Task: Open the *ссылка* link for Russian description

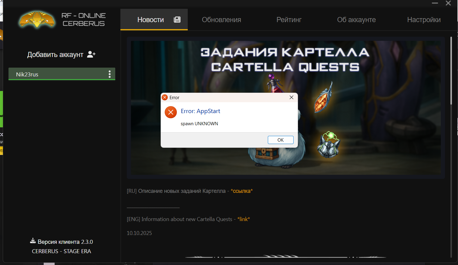Action: (x=241, y=191)
